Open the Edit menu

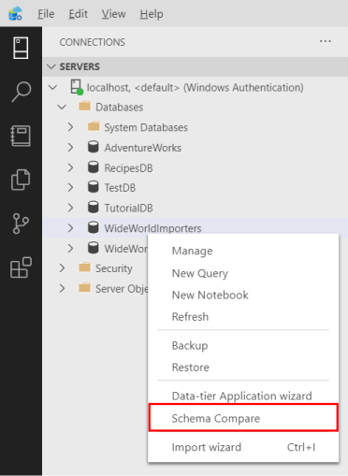(78, 14)
